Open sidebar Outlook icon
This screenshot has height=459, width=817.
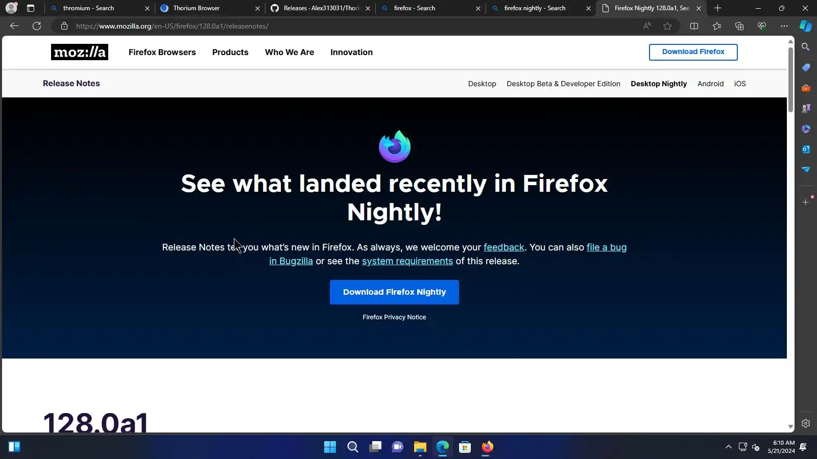pos(806,149)
